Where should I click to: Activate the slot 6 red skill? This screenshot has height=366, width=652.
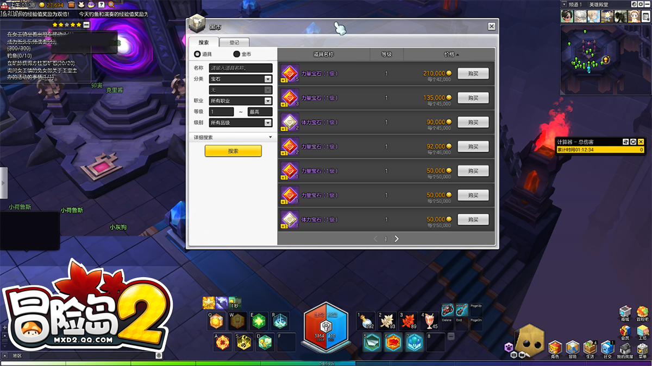coord(393,342)
